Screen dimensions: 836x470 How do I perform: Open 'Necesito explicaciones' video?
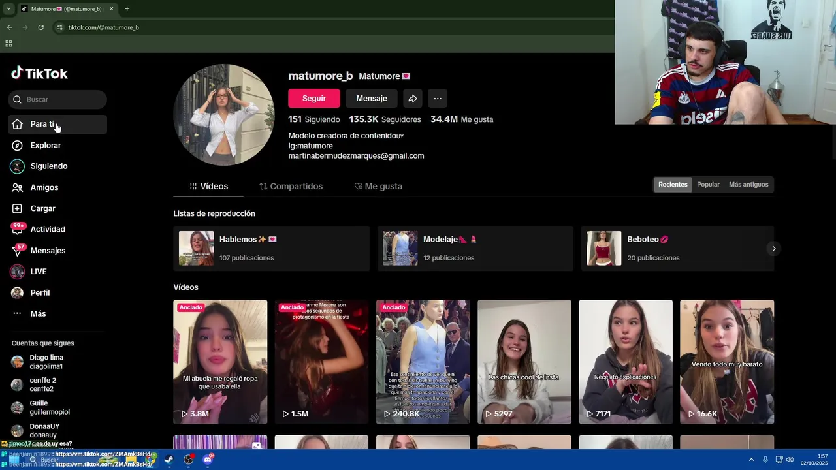coord(626,362)
